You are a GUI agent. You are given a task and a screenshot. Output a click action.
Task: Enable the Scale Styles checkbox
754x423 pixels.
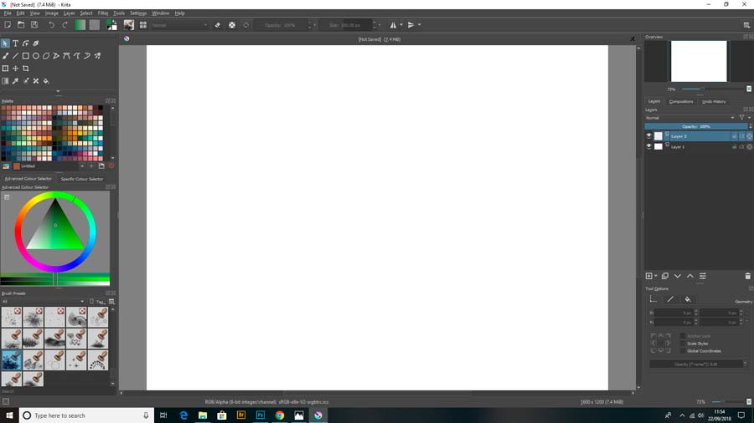[683, 344]
